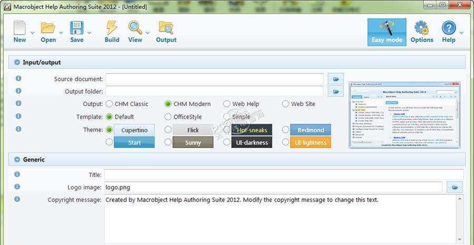Collapse the Generic section
This screenshot has width=474, height=245.
tap(17, 159)
